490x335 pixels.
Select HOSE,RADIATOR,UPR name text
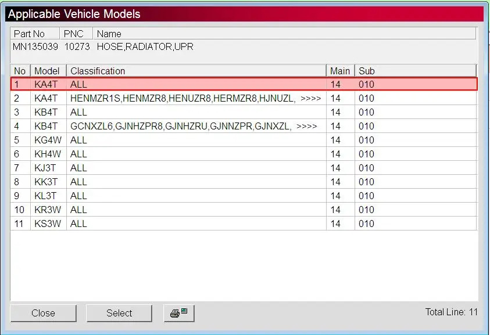(x=145, y=47)
